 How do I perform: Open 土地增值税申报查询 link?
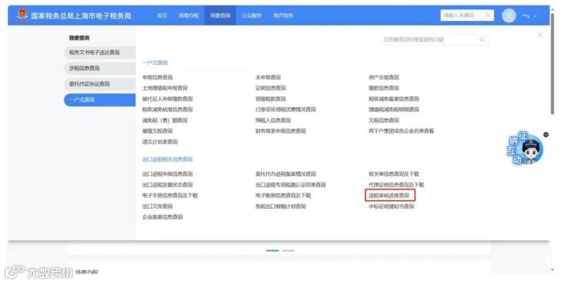[x=165, y=88]
